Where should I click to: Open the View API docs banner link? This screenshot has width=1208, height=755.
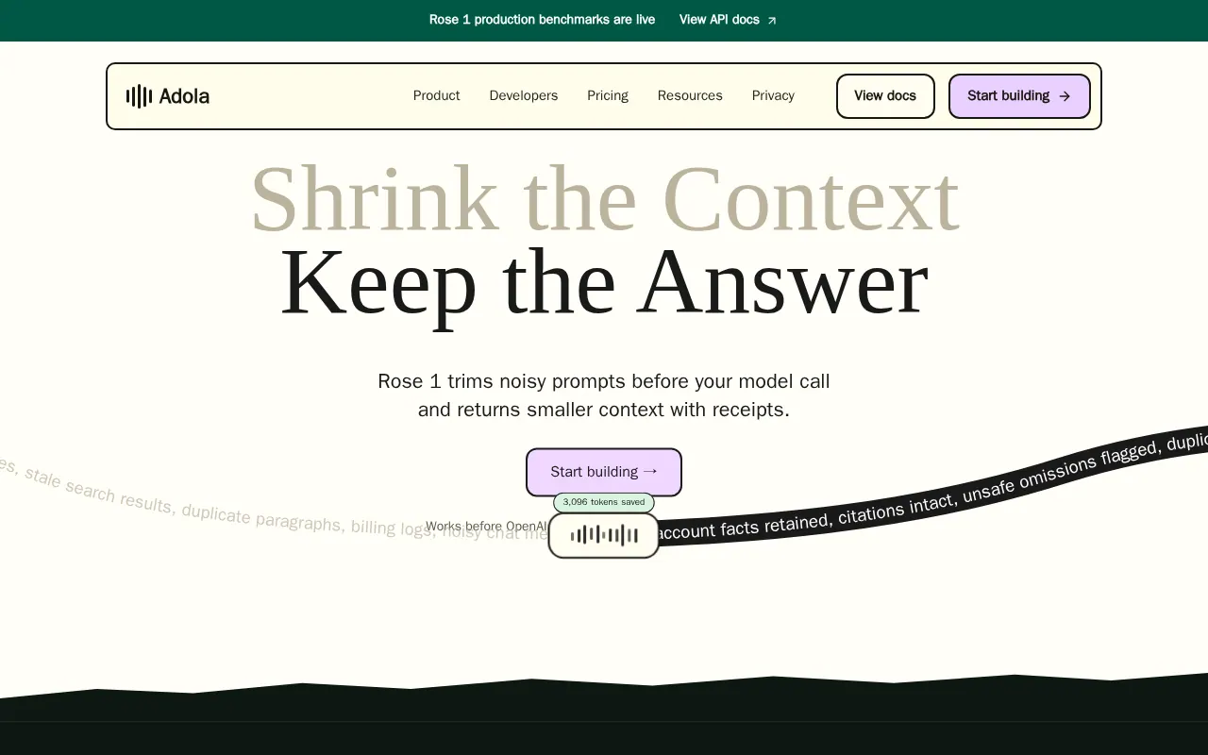728,20
